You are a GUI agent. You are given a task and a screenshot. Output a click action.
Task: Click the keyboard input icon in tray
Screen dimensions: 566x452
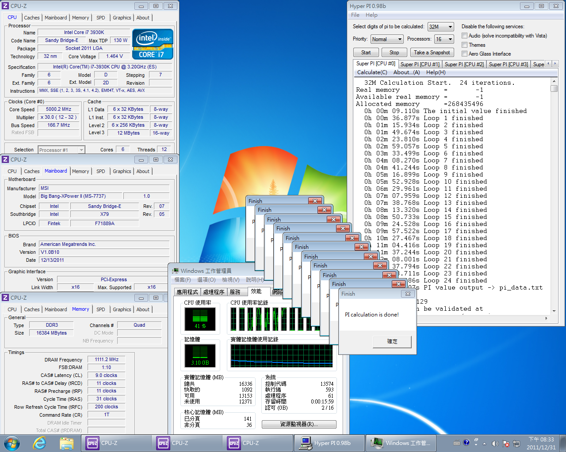(457, 443)
